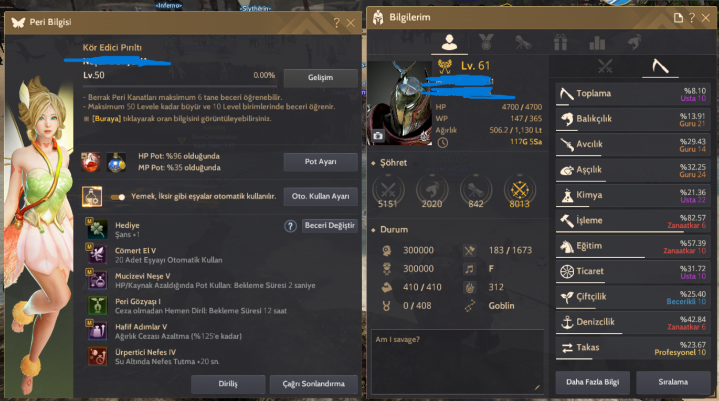This screenshot has width=719, height=401.
Task: Click the fairy Lv.50 experience progress bar
Action: 179,86
